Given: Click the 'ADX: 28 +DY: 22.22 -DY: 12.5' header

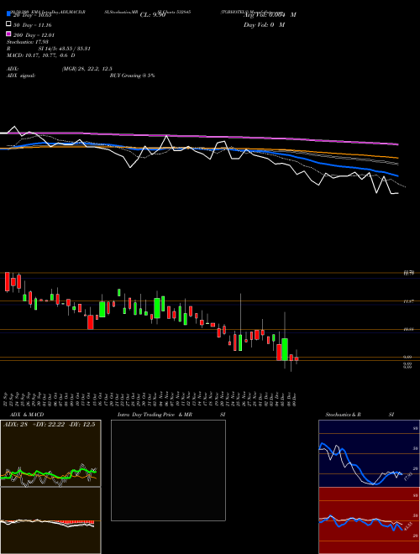Looking at the screenshot, I should (x=50, y=425).
